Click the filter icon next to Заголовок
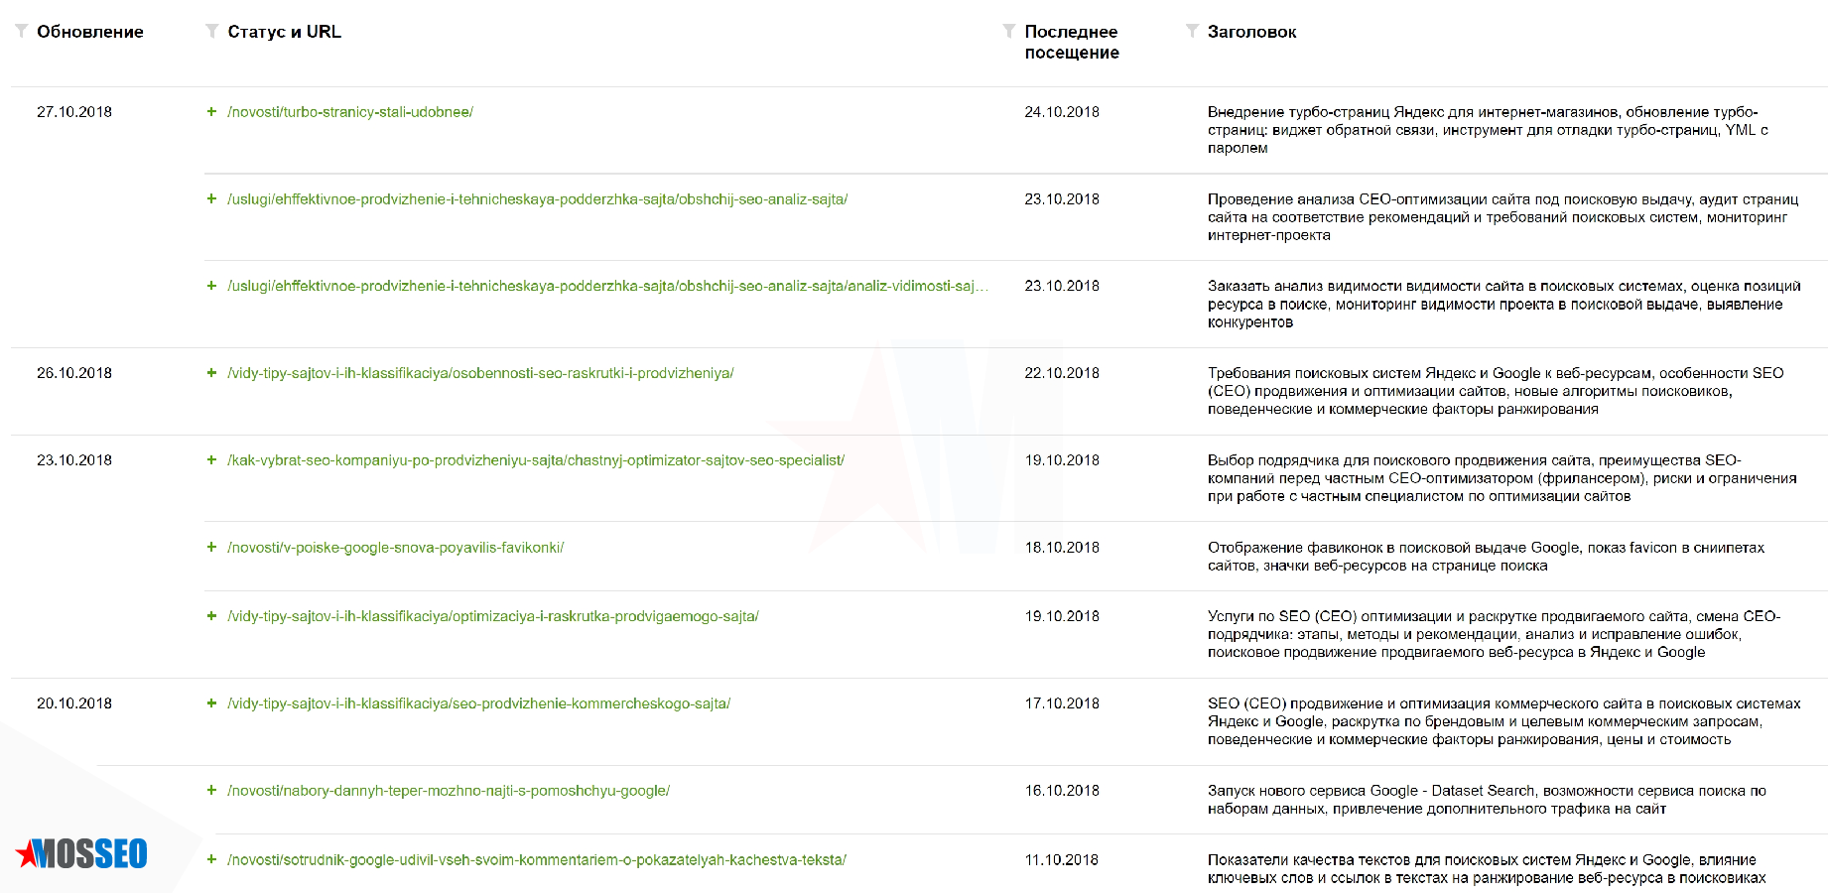Screen dimensions: 1828x893 1192,32
